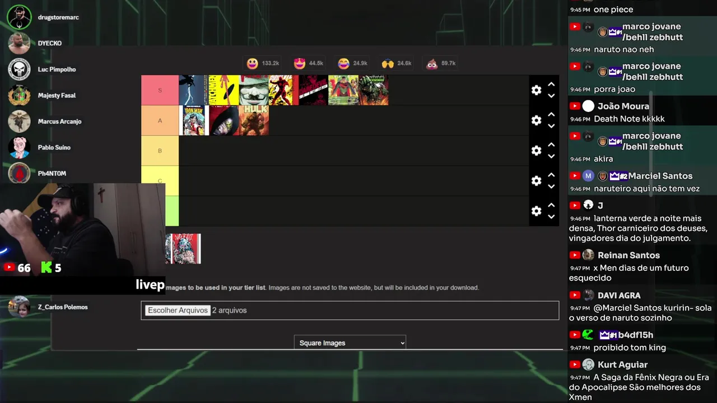Click crown #1 badge beside b4df15h

608,335
